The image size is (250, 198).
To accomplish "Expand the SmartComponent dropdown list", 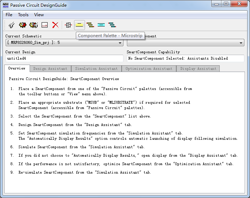I will tap(185, 43).
